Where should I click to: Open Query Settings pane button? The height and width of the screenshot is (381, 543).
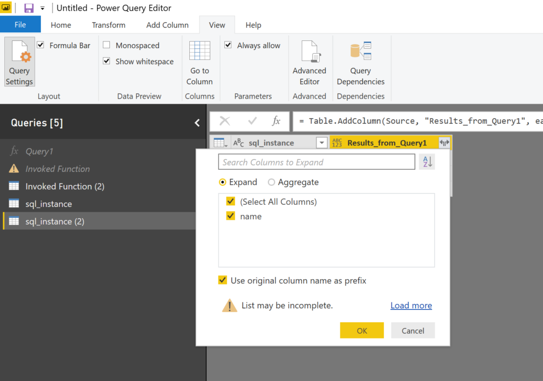(x=20, y=62)
